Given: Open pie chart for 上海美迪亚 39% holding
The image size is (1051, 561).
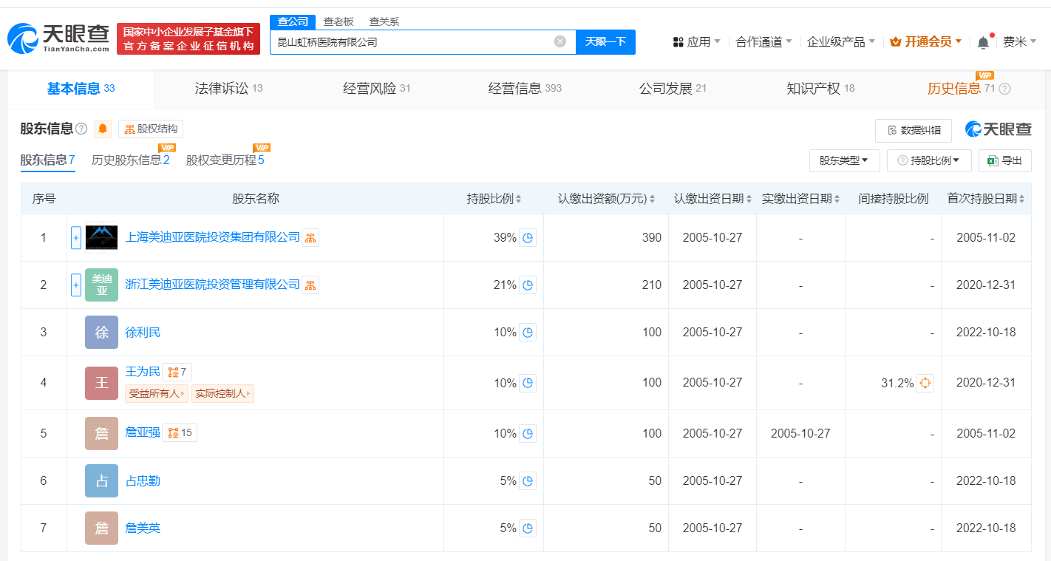Looking at the screenshot, I should tap(528, 238).
